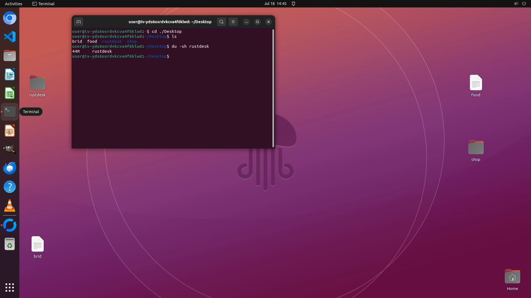This screenshot has height=298, width=531.
Task: Launch GIMP image editor
Action: click(x=10, y=149)
